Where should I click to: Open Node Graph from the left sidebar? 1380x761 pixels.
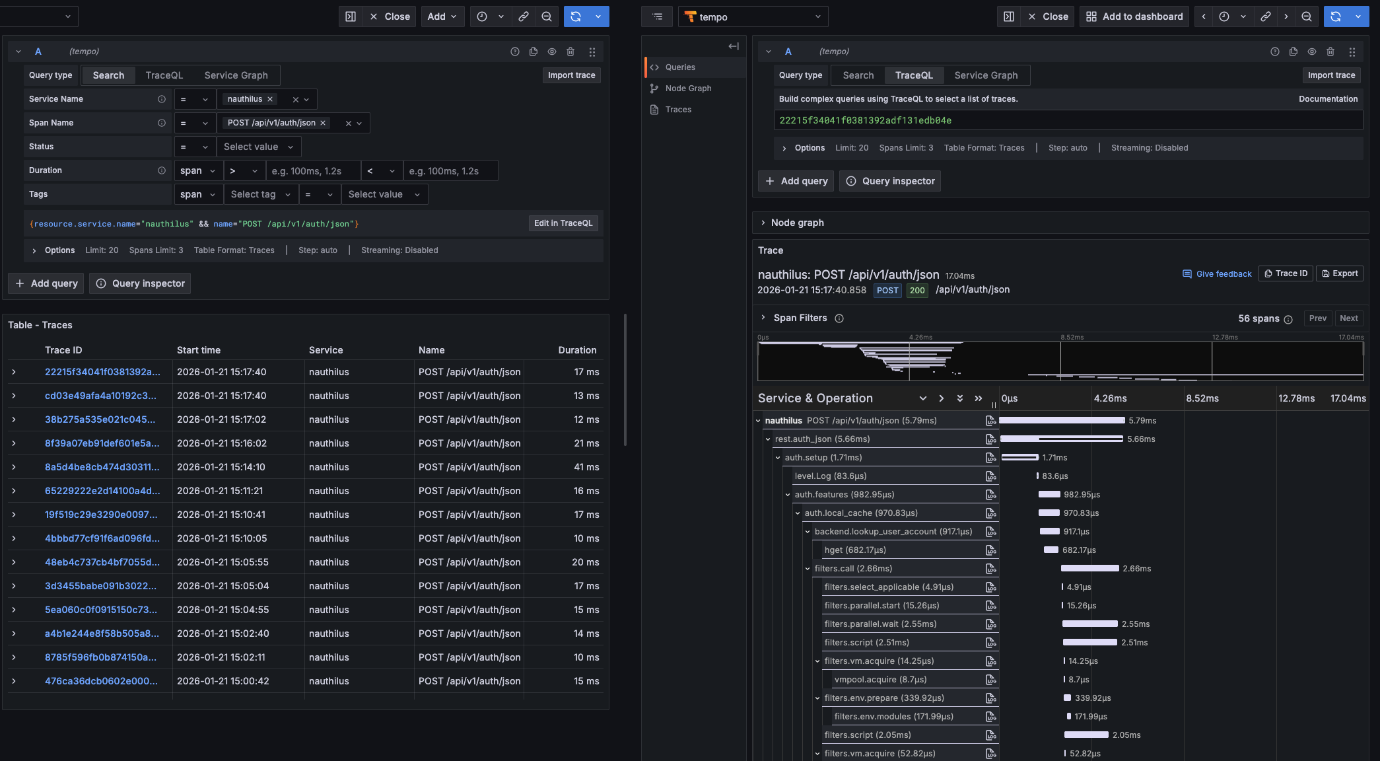coord(688,88)
